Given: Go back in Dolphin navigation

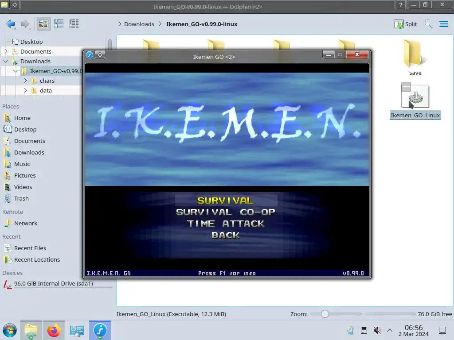Looking at the screenshot, I should [x=11, y=24].
